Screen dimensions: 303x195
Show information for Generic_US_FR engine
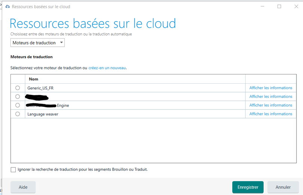click(x=270, y=88)
